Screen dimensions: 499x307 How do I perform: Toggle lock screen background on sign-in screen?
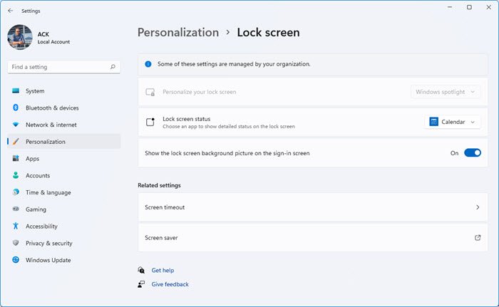(x=472, y=153)
